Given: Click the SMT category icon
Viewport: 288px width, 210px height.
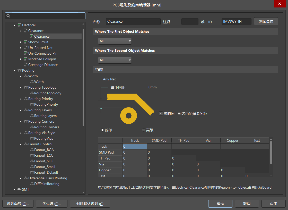Looking at the screenshot, I should click(x=20, y=189).
